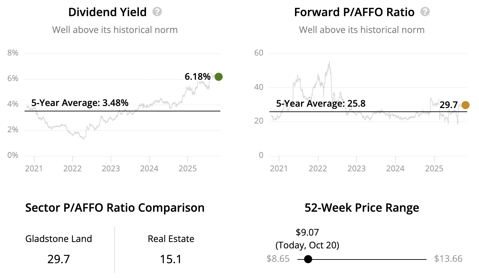Click the green 6.18% current yield dot
The height and width of the screenshot is (278, 479).
[x=219, y=77]
